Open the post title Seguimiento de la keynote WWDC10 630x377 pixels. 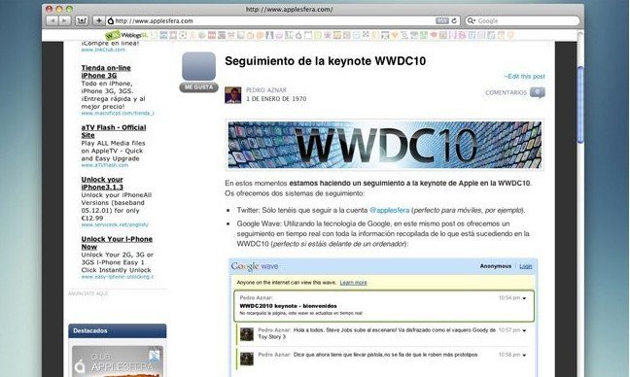325,61
